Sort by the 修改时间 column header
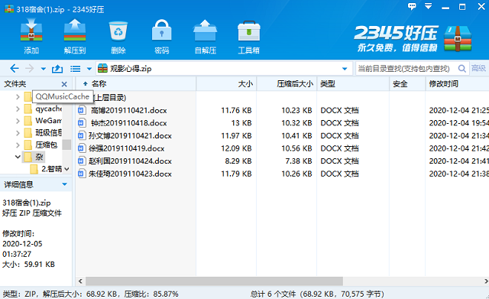Image resolution: width=489 pixels, height=299 pixels. point(457,83)
